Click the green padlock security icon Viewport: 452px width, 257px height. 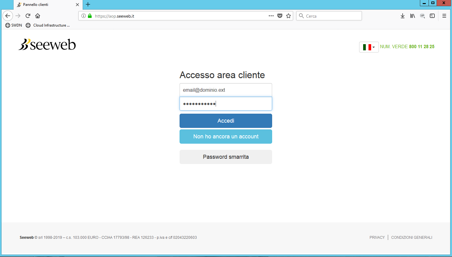[x=90, y=16]
